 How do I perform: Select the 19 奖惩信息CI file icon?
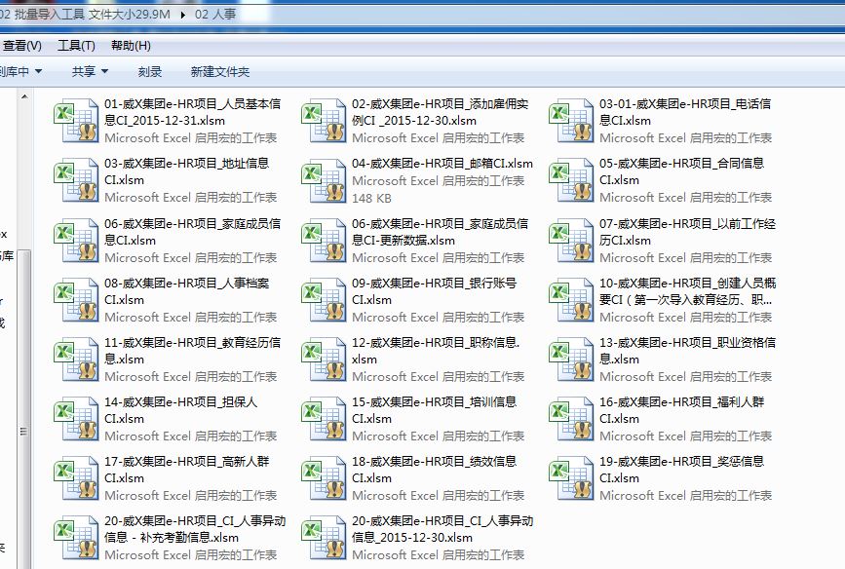click(571, 478)
